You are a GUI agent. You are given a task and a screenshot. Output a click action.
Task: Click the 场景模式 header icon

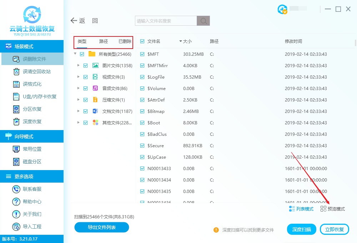pos(9,46)
